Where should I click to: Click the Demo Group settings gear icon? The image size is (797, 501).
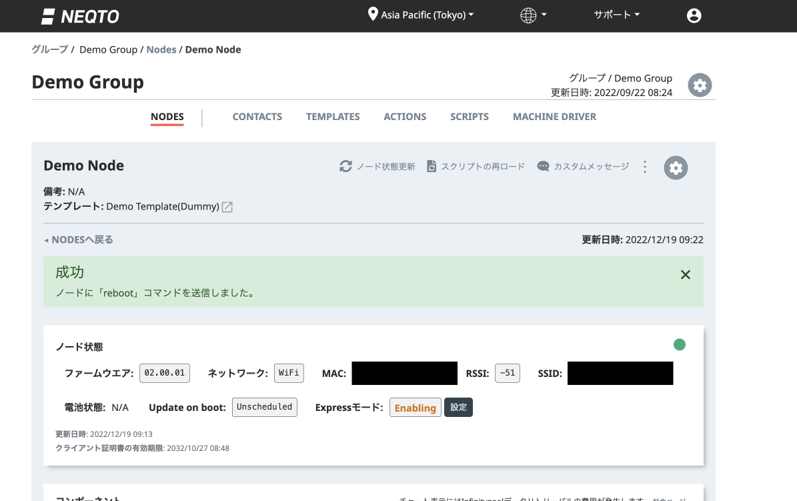click(x=700, y=85)
